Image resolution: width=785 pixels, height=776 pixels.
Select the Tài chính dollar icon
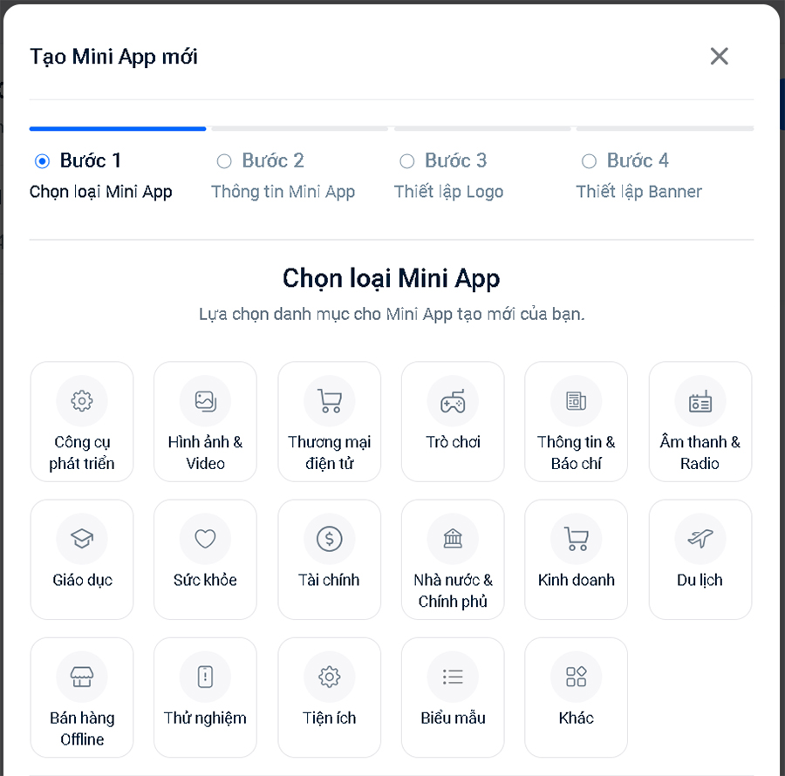pos(329,539)
